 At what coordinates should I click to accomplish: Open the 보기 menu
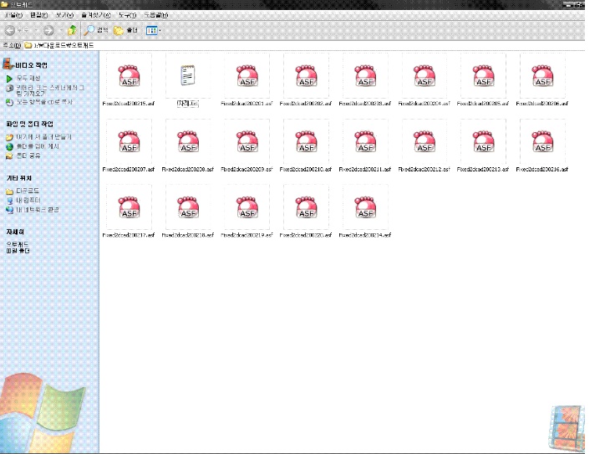point(64,15)
